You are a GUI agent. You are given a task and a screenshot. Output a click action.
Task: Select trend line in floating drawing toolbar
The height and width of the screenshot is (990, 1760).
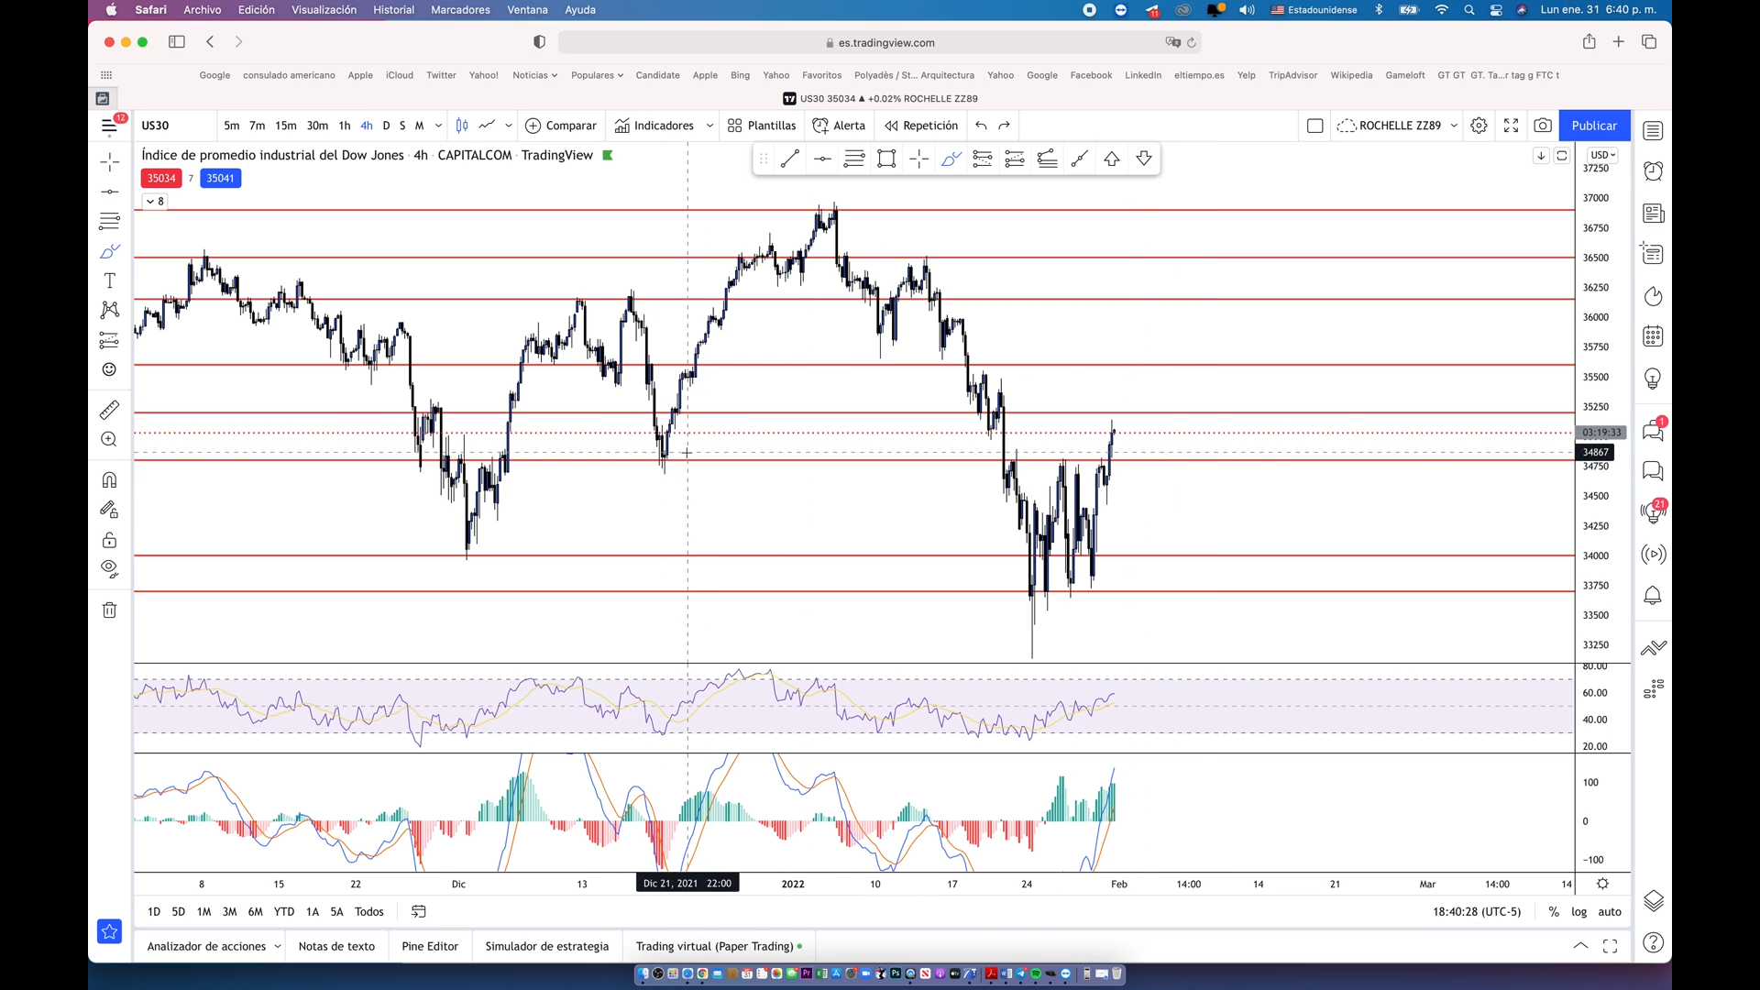click(789, 159)
